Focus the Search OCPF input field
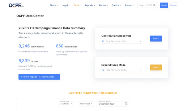This screenshot has width=186, height=111. coord(145,5)
